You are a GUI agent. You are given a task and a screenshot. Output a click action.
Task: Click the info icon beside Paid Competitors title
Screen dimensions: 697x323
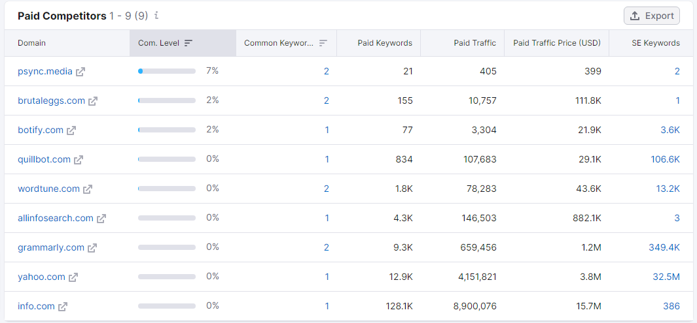point(156,16)
